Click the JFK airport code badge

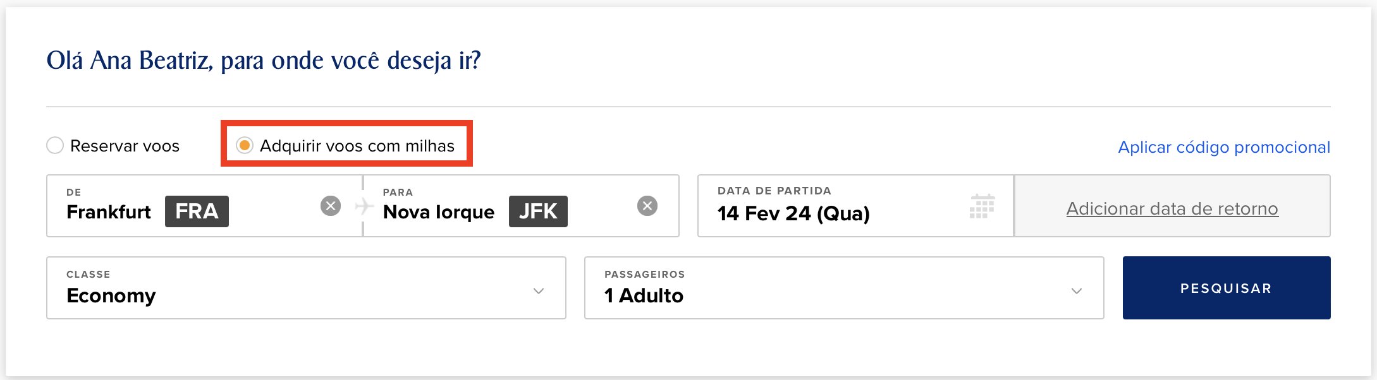click(538, 211)
